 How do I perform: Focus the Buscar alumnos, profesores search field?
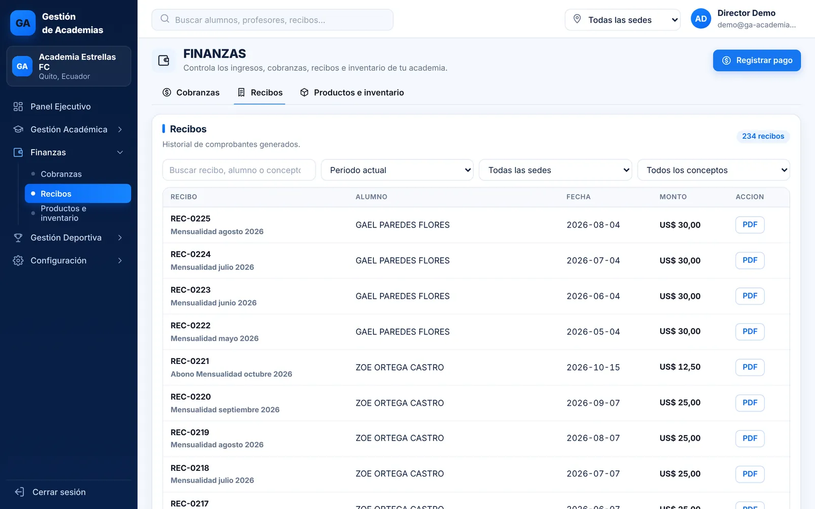(273, 20)
